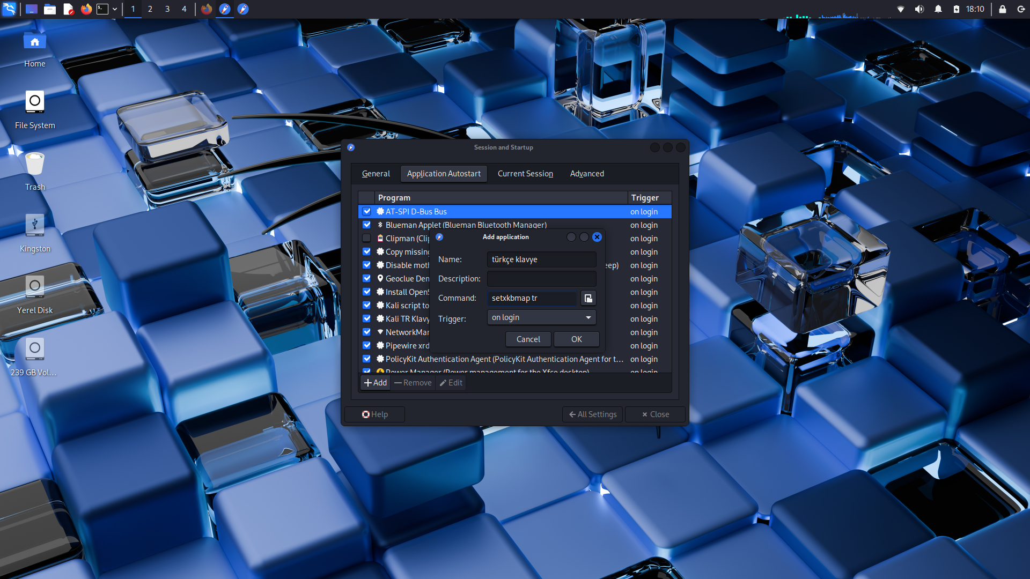1030x579 pixels.
Task: Enable the Clipman autostart checkbox
Action: click(366, 239)
